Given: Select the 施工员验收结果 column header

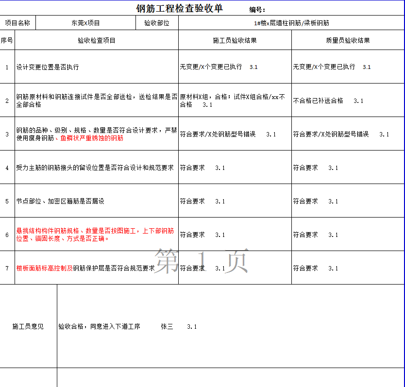Looking at the screenshot, I should 235,40.
